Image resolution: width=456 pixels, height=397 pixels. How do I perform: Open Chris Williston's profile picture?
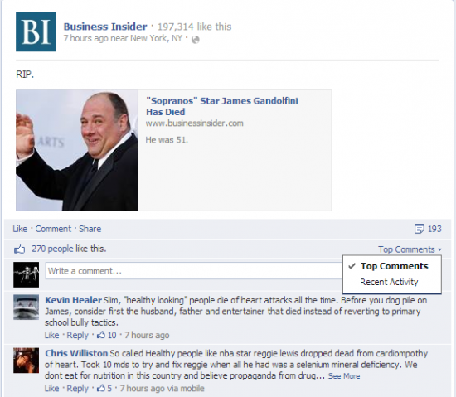pyautogui.click(x=26, y=361)
